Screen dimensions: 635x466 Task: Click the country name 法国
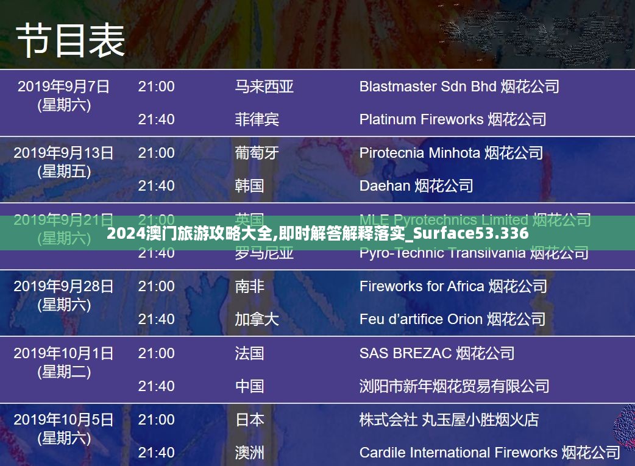coord(249,353)
